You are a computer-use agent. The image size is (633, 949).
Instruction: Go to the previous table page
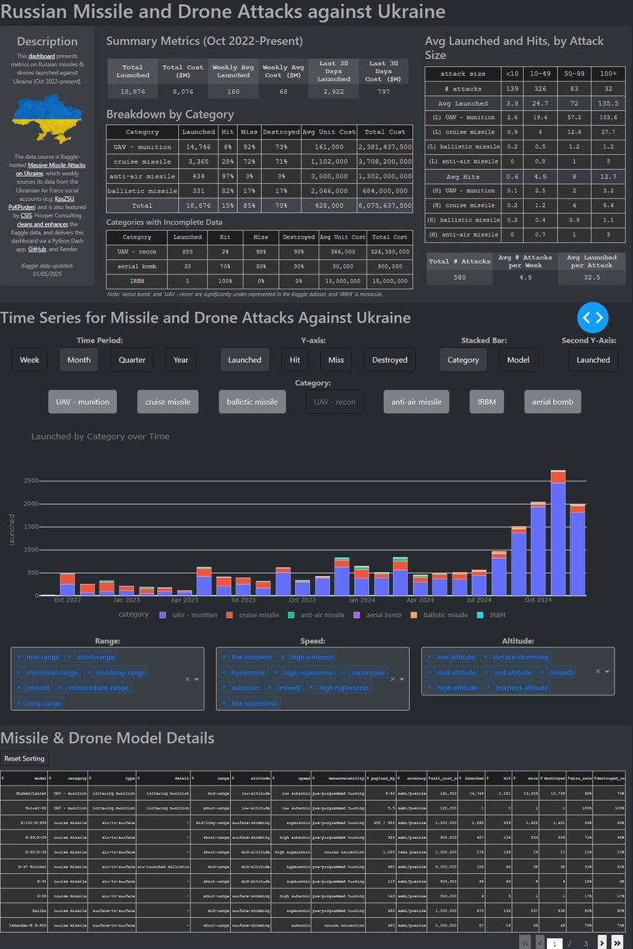pyautogui.click(x=540, y=942)
